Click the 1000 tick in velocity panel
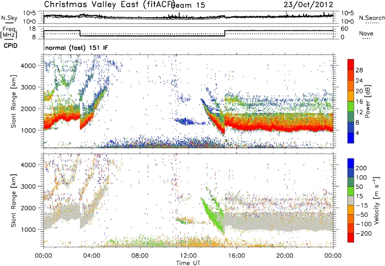 (x=28, y=230)
